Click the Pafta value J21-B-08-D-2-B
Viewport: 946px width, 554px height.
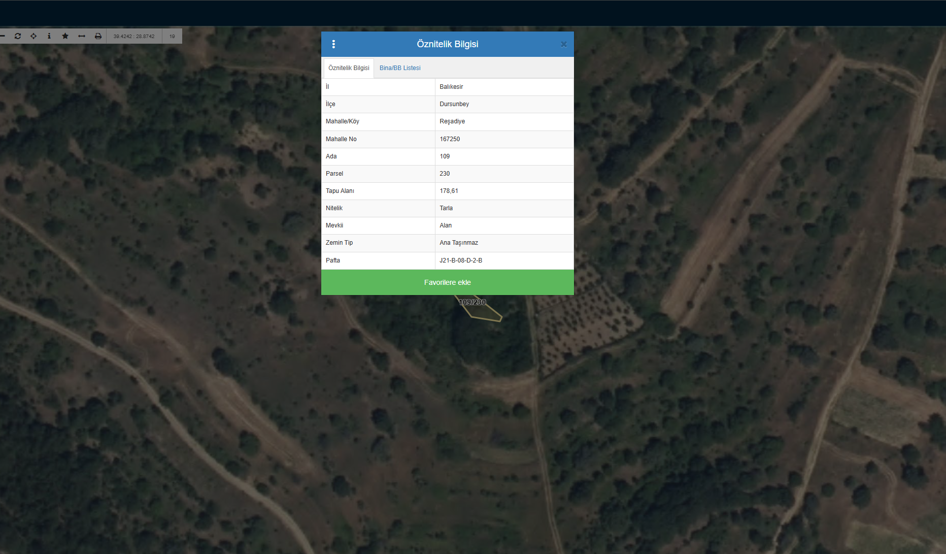[x=461, y=260]
